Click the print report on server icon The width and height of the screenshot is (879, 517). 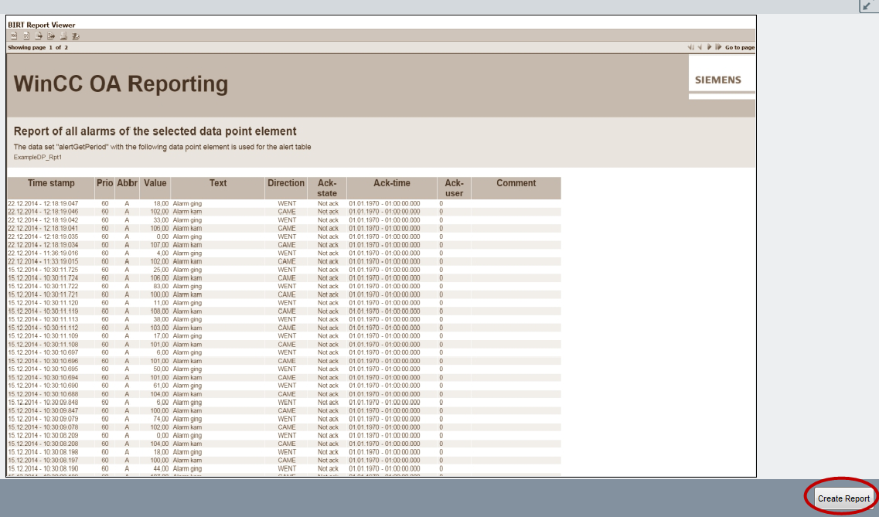[76, 36]
